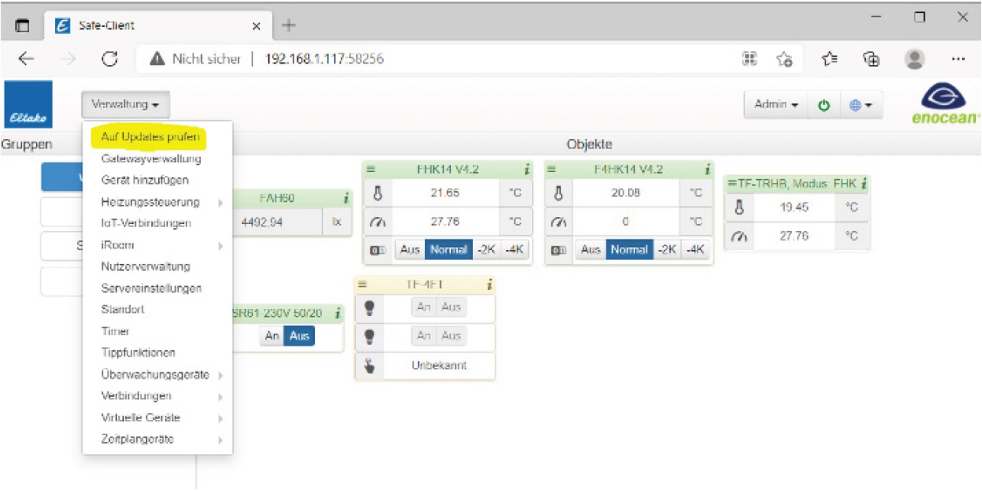Click the green power icon next to Admin
982x491 pixels.
tap(824, 105)
